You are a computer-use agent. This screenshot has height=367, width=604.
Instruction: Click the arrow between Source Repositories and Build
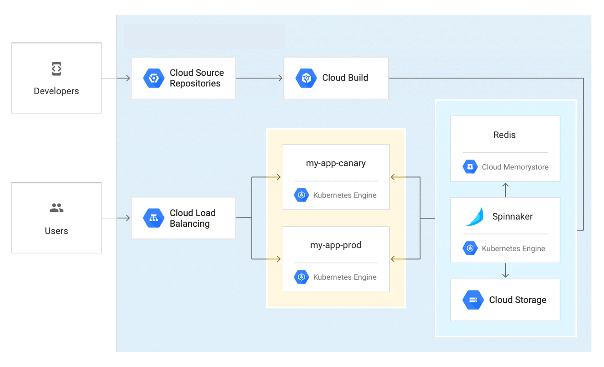coord(260,78)
